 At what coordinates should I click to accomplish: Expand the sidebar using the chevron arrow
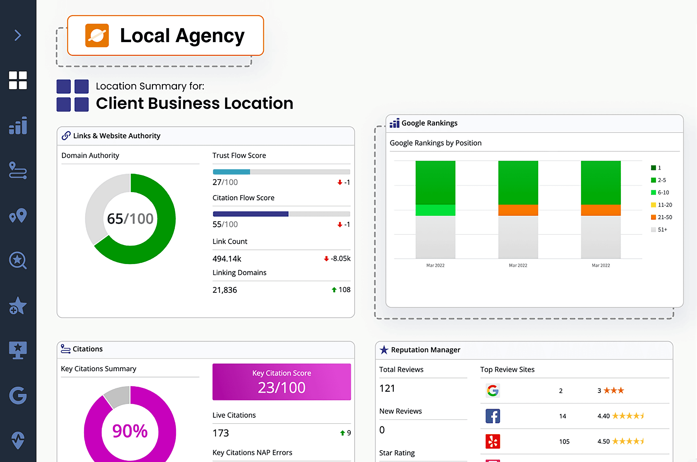18,35
